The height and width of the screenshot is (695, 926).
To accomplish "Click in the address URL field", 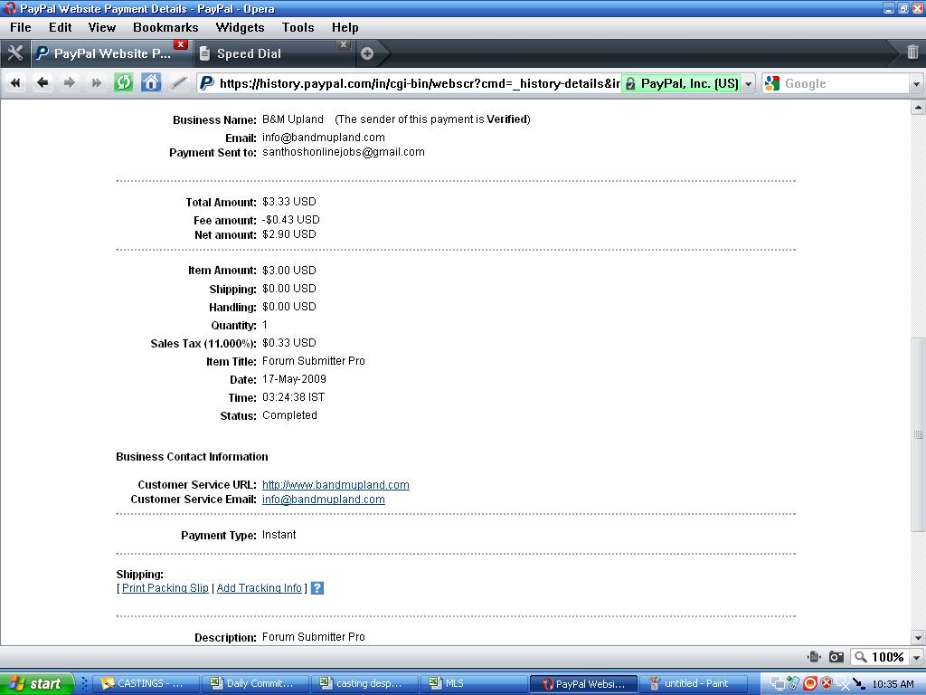I will click(x=420, y=84).
